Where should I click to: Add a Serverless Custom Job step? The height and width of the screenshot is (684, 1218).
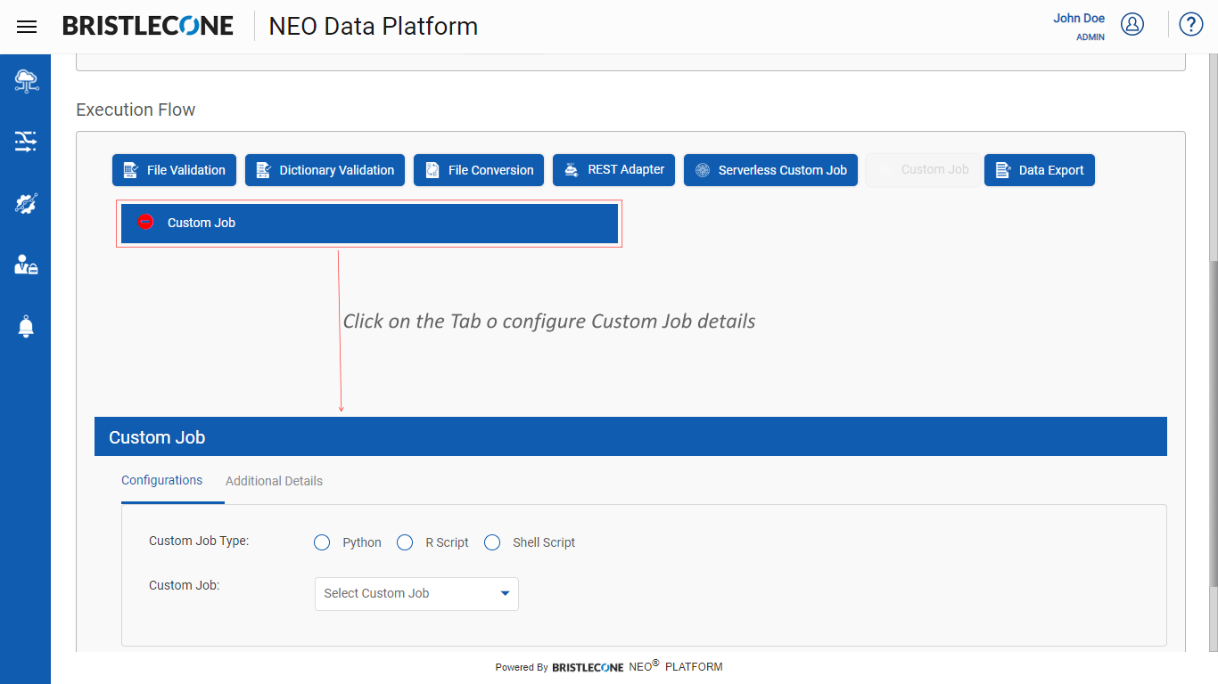pyautogui.click(x=770, y=170)
